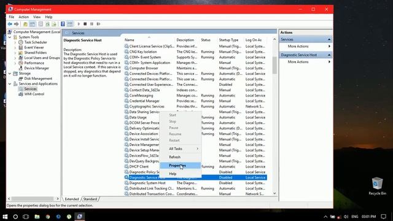Image resolution: width=393 pixels, height=221 pixels.
Task: Sort by the Status column header
Action: pos(208,40)
